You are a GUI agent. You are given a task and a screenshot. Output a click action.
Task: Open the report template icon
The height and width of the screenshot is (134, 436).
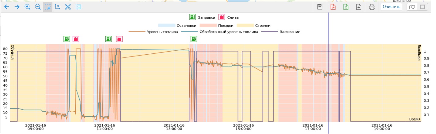pos(320,7)
